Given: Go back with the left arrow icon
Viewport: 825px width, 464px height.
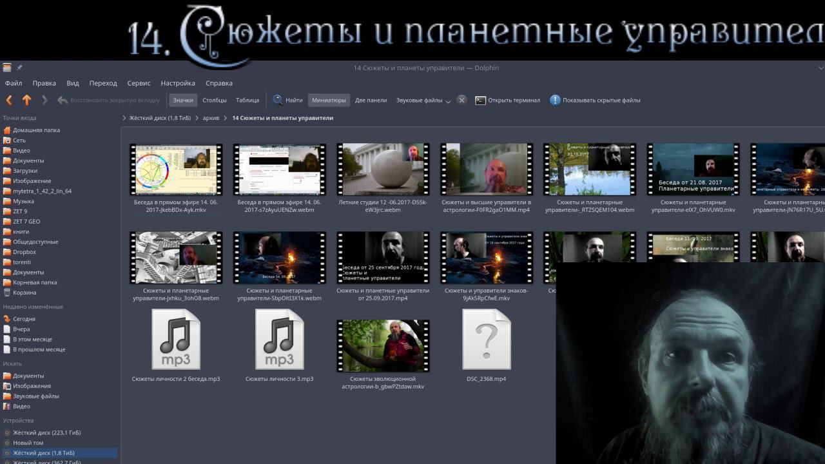Looking at the screenshot, I should [9, 100].
